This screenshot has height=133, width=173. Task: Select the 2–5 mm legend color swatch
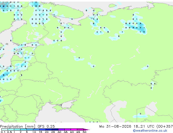[23, 129]
